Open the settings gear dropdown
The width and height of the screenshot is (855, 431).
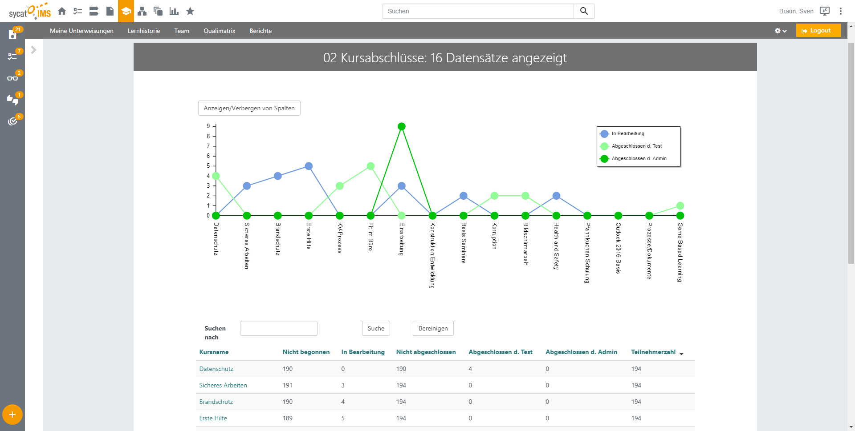pyautogui.click(x=780, y=31)
